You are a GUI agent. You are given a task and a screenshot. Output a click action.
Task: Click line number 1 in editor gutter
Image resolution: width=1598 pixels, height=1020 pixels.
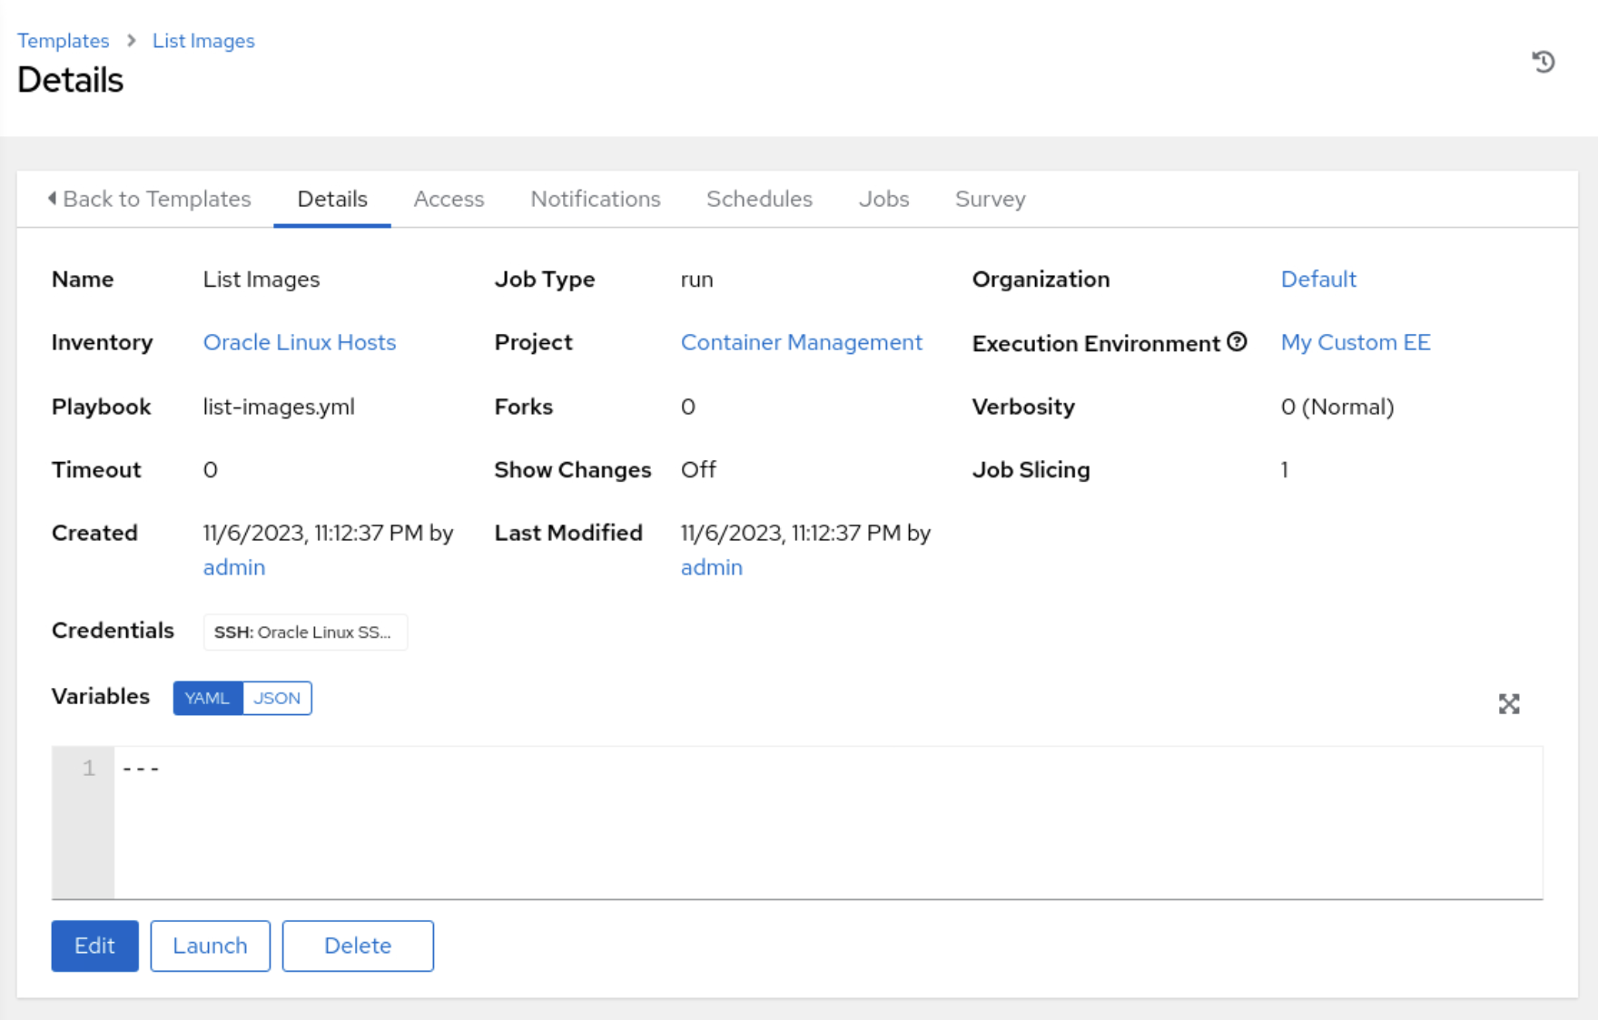88,769
